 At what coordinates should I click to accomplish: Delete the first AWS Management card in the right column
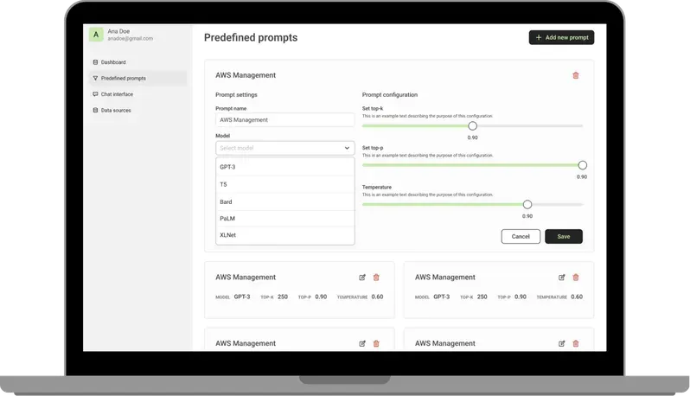tap(576, 278)
